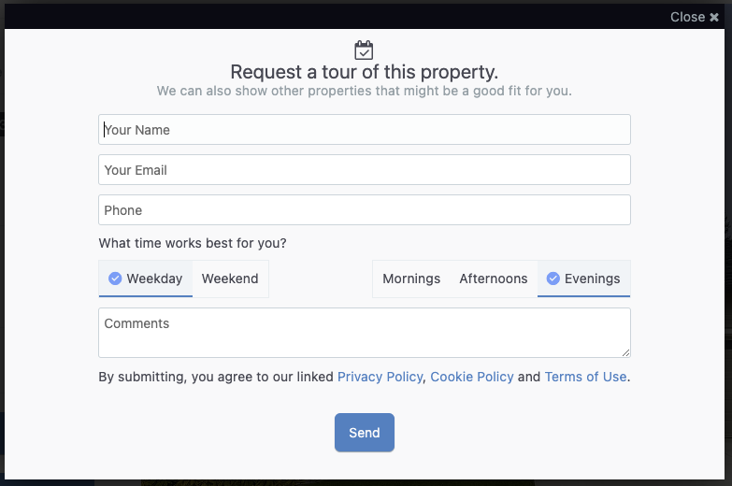This screenshot has width=732, height=486.
Task: Click inside the Comments text area
Action: coord(365,333)
